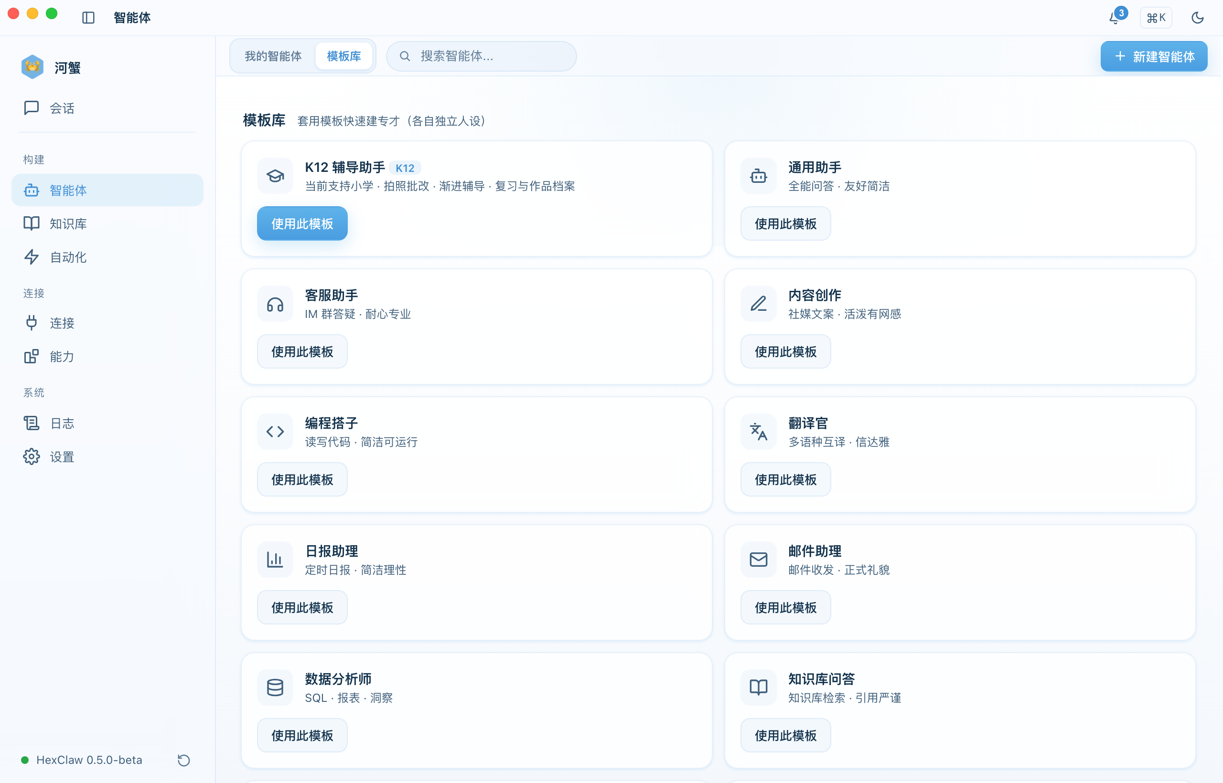This screenshot has width=1223, height=783.
Task: Click the search magnifier icon
Action: (x=405, y=56)
